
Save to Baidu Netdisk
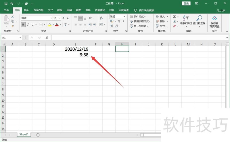coord(214,22)
